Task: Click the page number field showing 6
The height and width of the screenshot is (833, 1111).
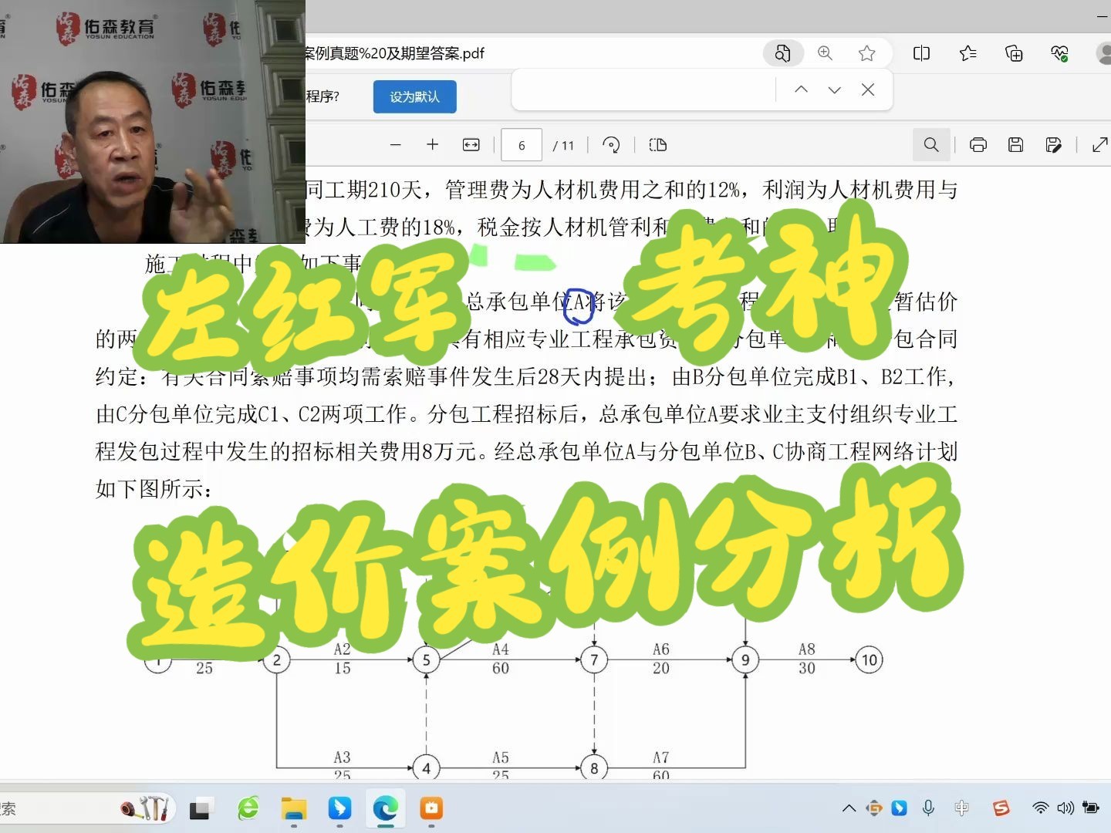Action: click(x=522, y=145)
